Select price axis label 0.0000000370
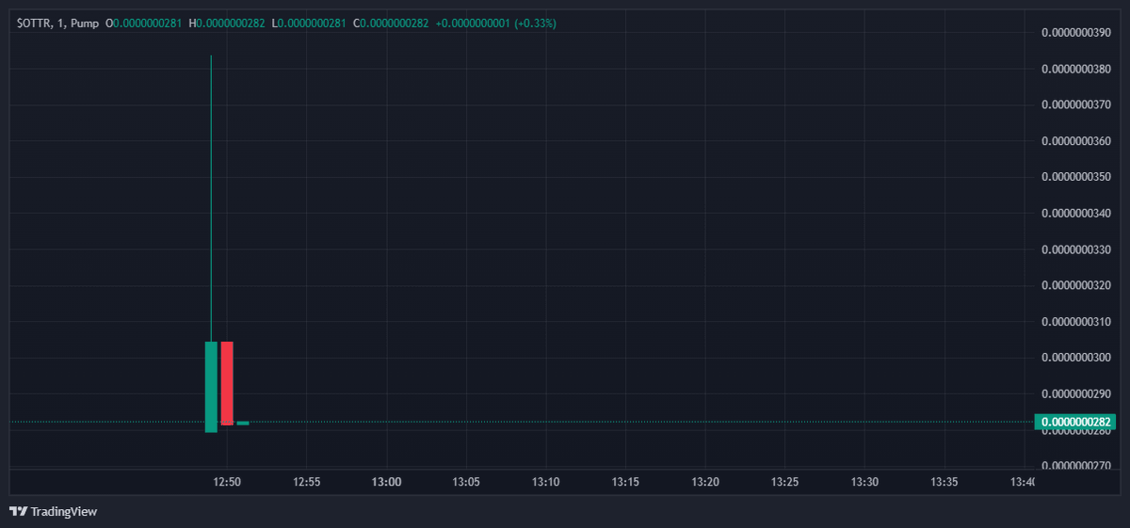This screenshot has width=1130, height=528. click(1076, 104)
